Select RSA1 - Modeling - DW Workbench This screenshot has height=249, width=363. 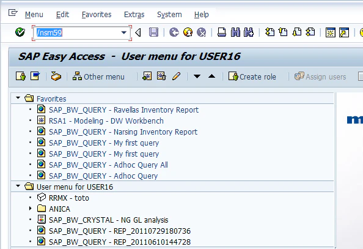[x=106, y=121]
